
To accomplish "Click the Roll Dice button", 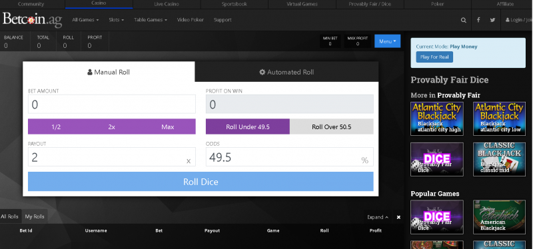I will [x=201, y=181].
